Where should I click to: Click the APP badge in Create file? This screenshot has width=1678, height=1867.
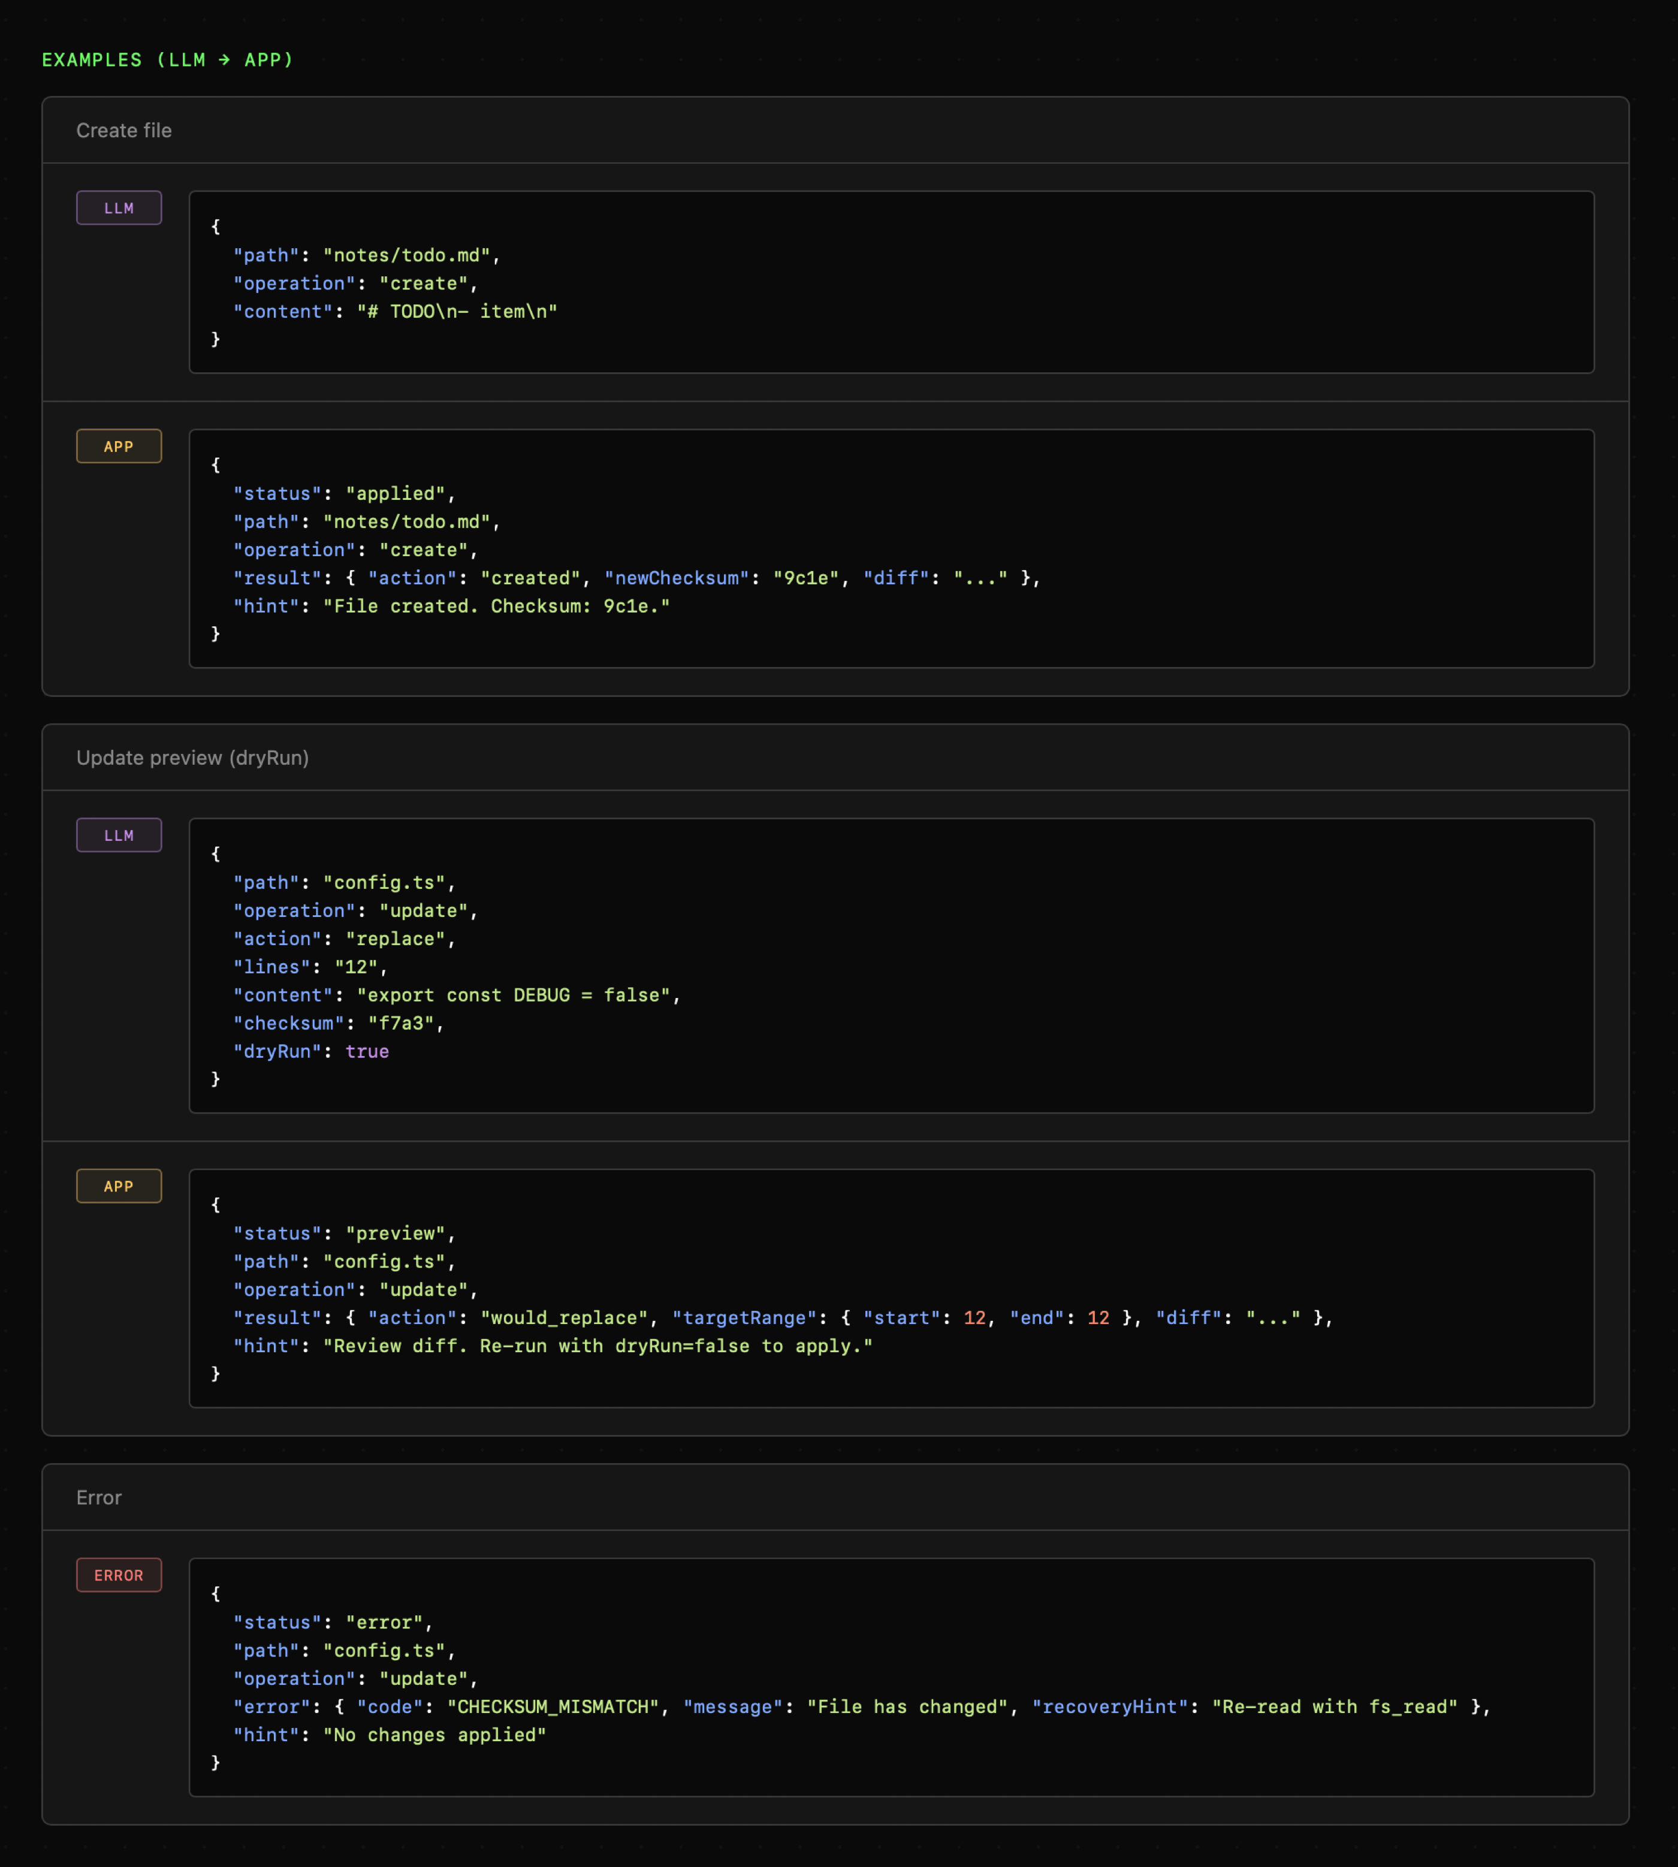click(x=118, y=447)
